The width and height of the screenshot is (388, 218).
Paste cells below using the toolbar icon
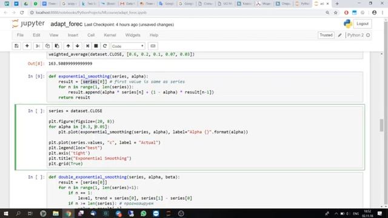click(57, 46)
